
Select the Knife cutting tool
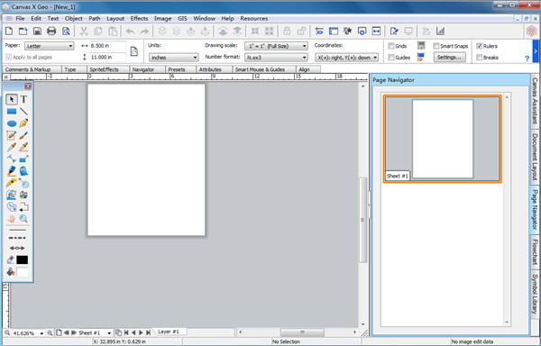tap(12, 183)
